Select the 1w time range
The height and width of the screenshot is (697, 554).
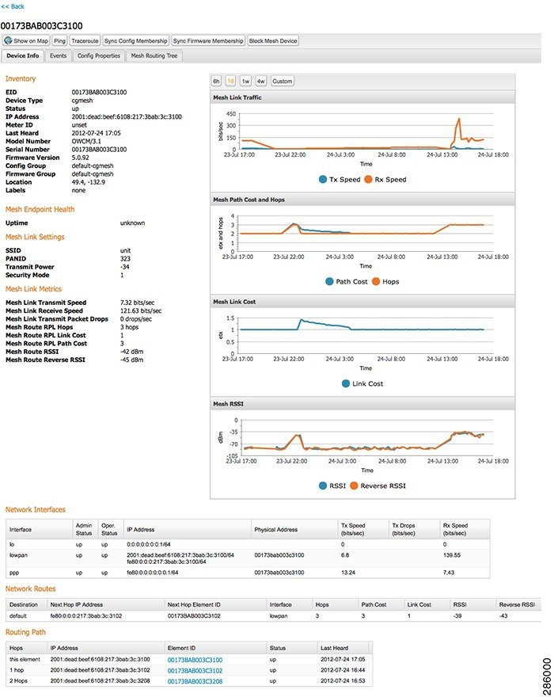(x=245, y=82)
